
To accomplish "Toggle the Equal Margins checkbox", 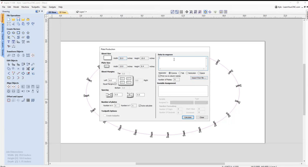I will [115, 84].
